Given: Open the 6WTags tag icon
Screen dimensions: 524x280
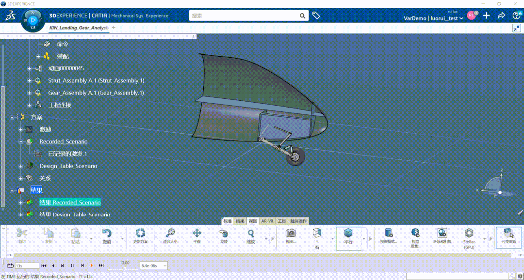Looking at the screenshot, I should (x=316, y=16).
